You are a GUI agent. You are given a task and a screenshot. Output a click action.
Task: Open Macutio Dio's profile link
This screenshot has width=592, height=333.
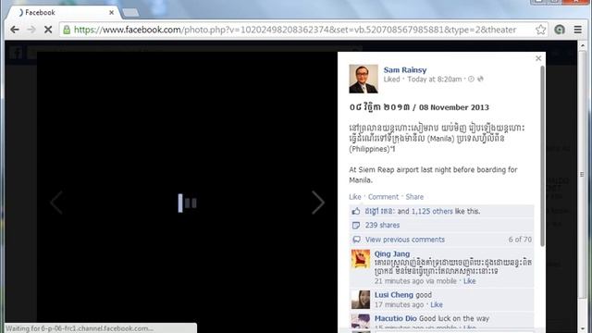[x=396, y=318]
